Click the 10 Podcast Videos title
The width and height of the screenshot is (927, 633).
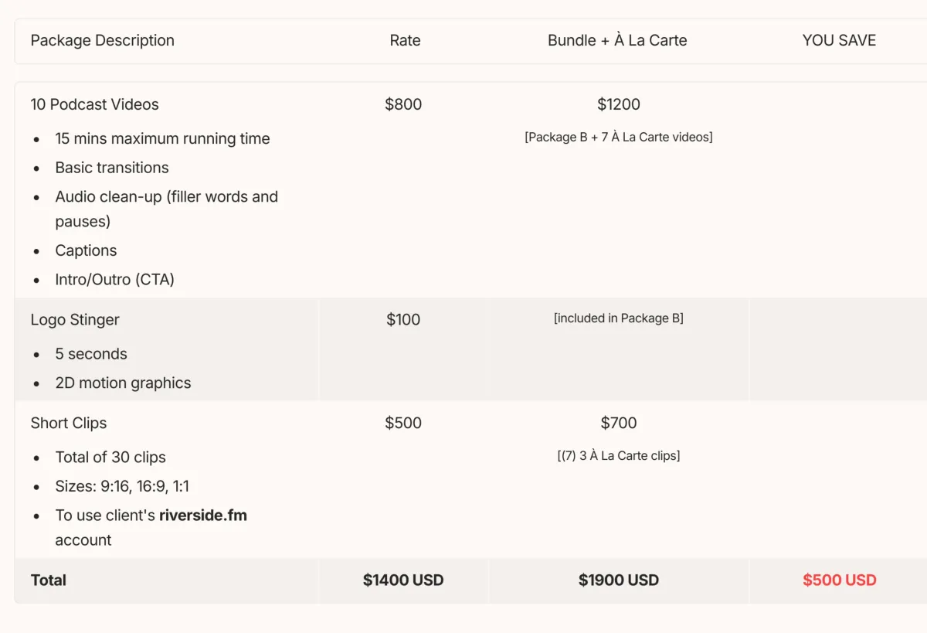tap(94, 104)
